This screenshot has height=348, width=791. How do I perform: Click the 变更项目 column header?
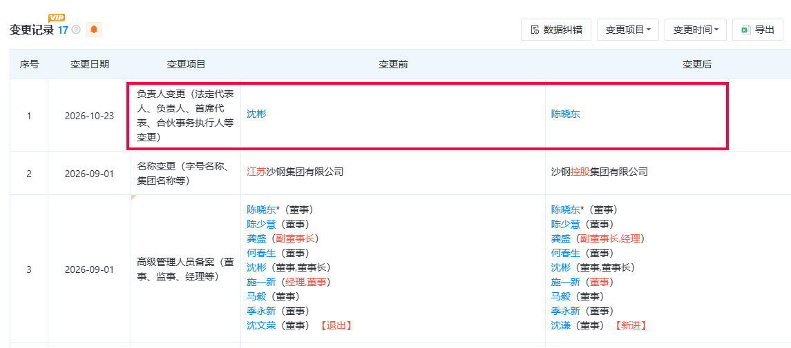[186, 64]
